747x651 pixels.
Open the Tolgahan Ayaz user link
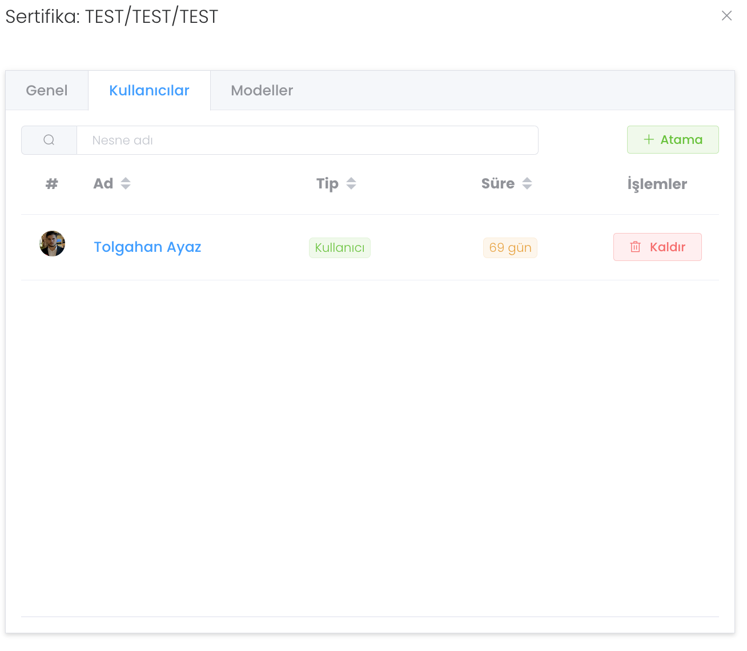click(x=147, y=247)
